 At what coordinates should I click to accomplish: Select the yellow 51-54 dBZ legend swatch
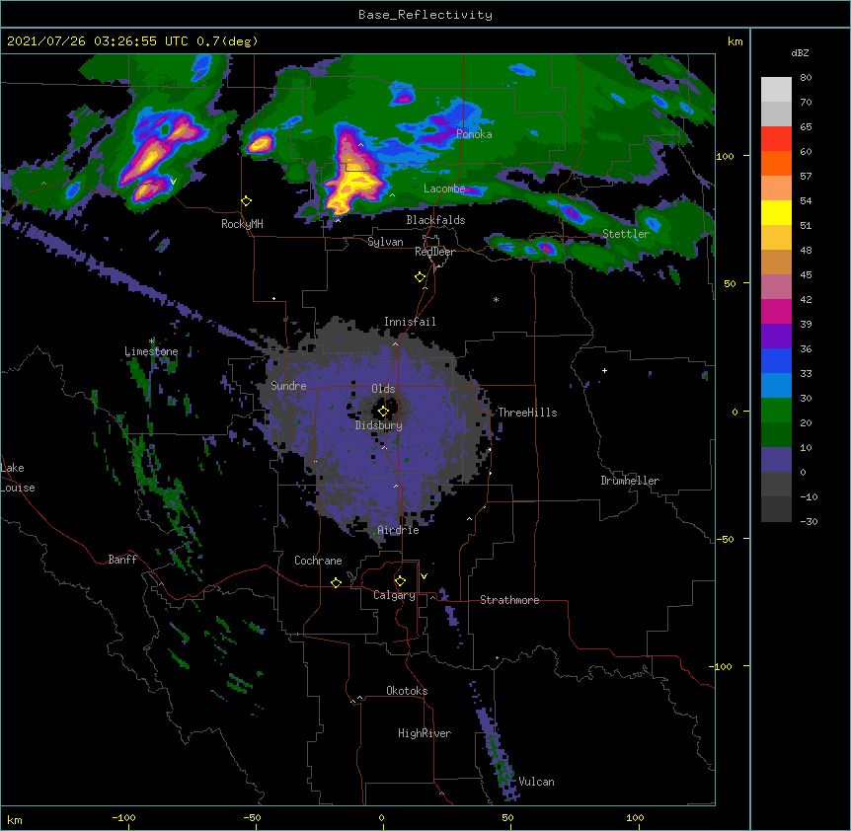(776, 212)
